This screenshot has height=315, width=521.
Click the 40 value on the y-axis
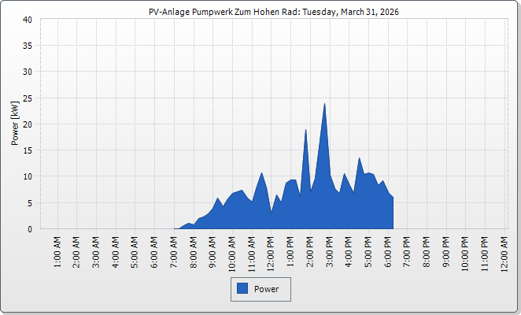(27, 20)
